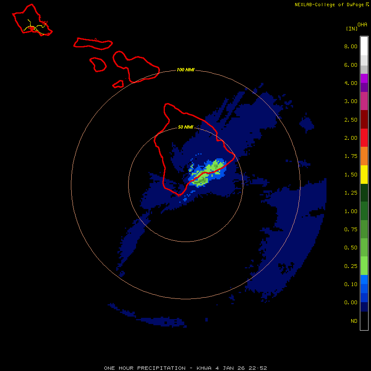The width and height of the screenshot is (371, 371).
Task: Click the 0.25 legend value
Action: click(351, 266)
